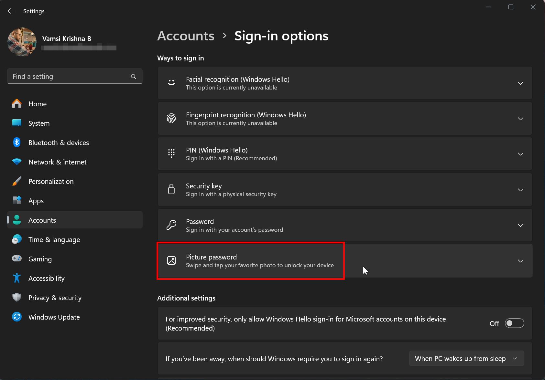The height and width of the screenshot is (380, 545).
Task: Maximize the Settings window
Action: click(511, 7)
